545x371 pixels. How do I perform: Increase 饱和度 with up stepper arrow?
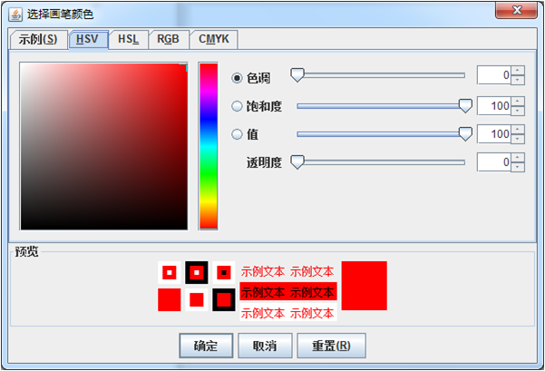pyautogui.click(x=518, y=102)
